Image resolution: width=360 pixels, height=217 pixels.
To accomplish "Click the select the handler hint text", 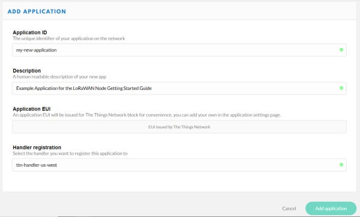I will 70,153.
